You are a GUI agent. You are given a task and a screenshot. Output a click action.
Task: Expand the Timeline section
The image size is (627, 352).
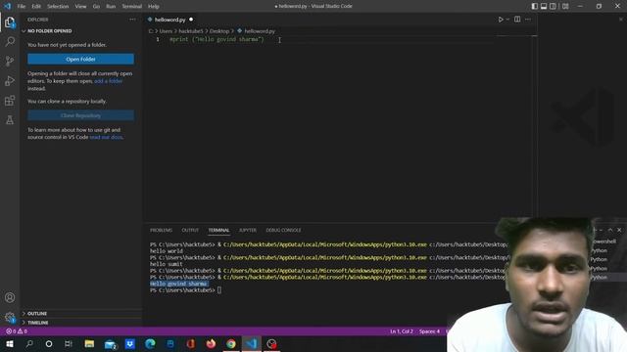pyautogui.click(x=81, y=323)
